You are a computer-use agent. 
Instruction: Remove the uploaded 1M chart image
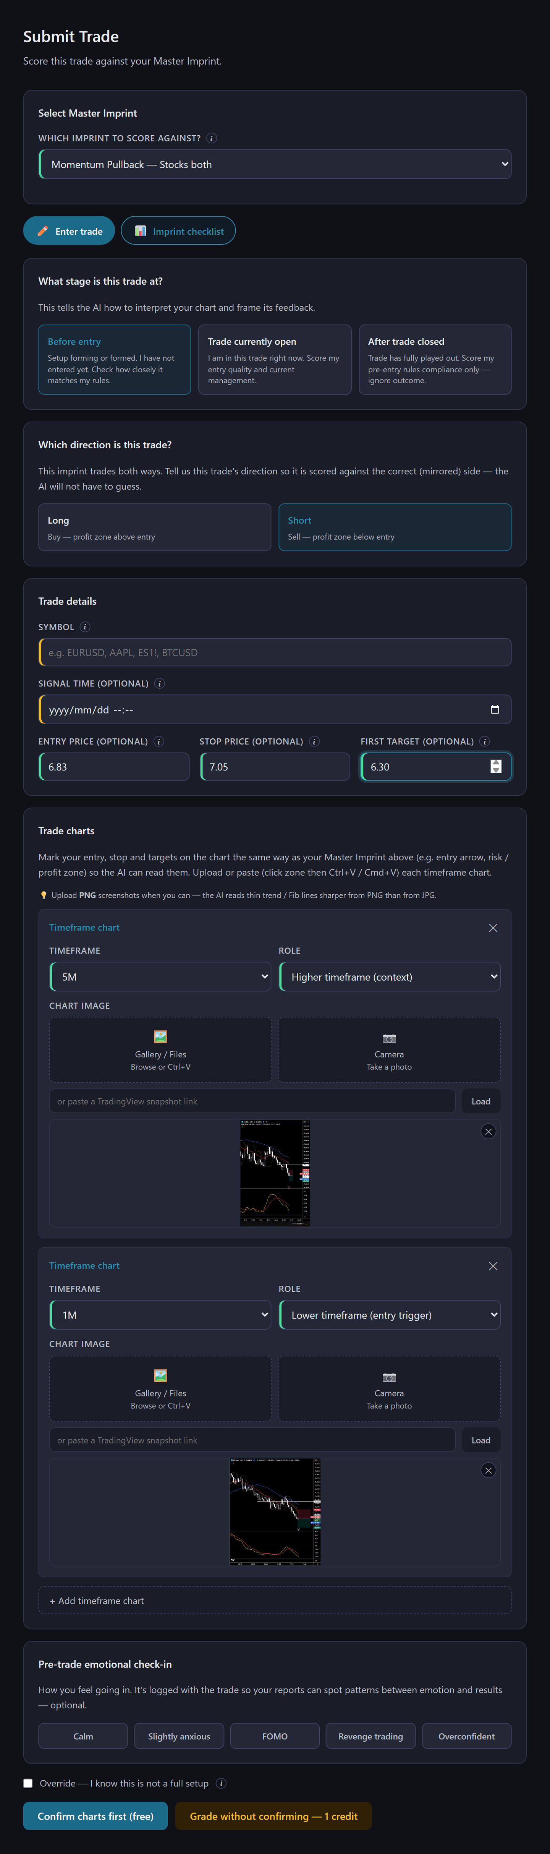pyautogui.click(x=488, y=1470)
